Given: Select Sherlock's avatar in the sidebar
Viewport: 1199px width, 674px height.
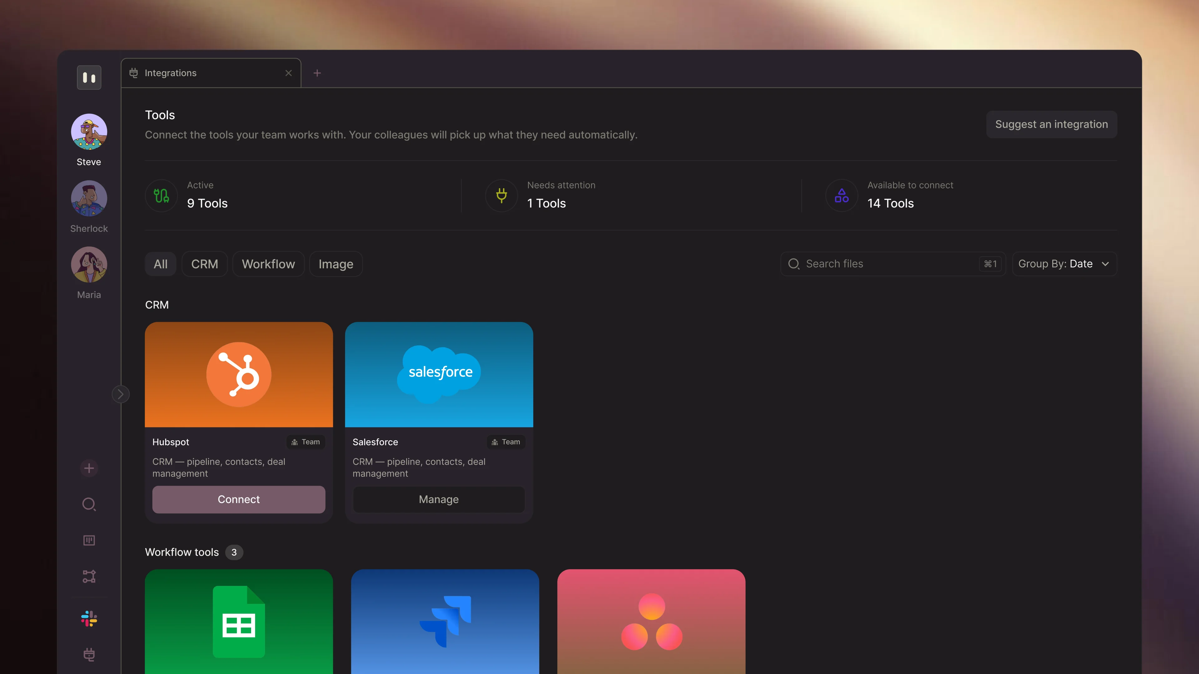Looking at the screenshot, I should (89, 198).
